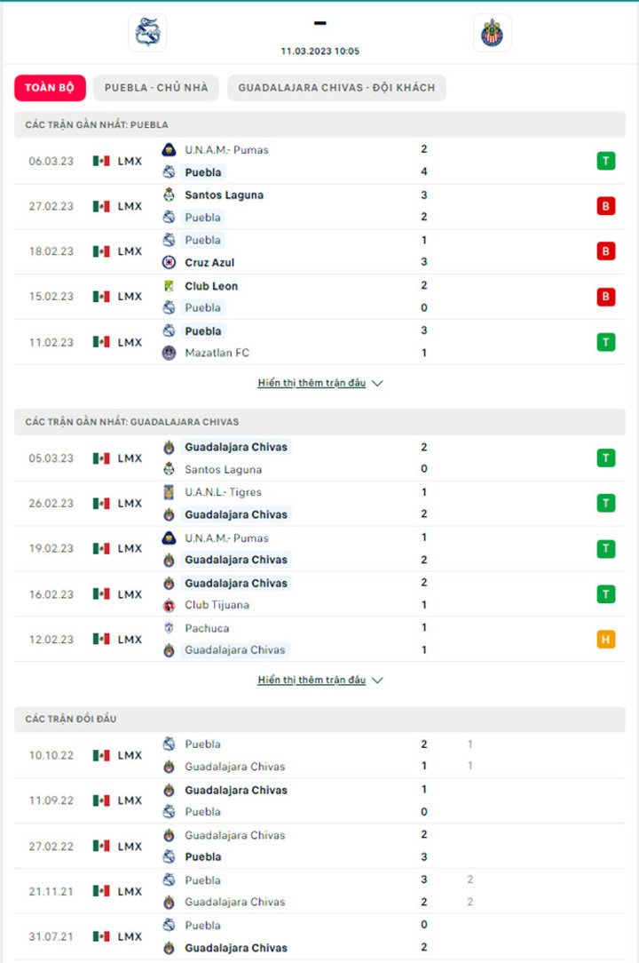Click the Pachuca club logo icon
639x963 pixels.
tap(169, 628)
